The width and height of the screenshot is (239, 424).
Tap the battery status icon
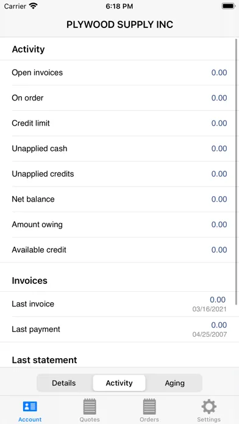coord(229,6)
